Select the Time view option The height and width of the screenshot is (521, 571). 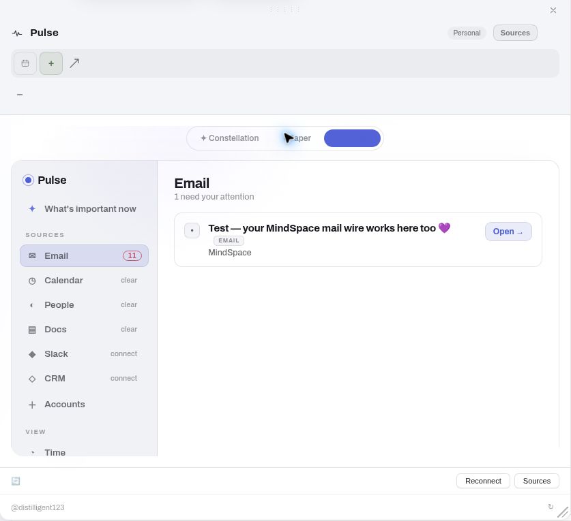84,452
